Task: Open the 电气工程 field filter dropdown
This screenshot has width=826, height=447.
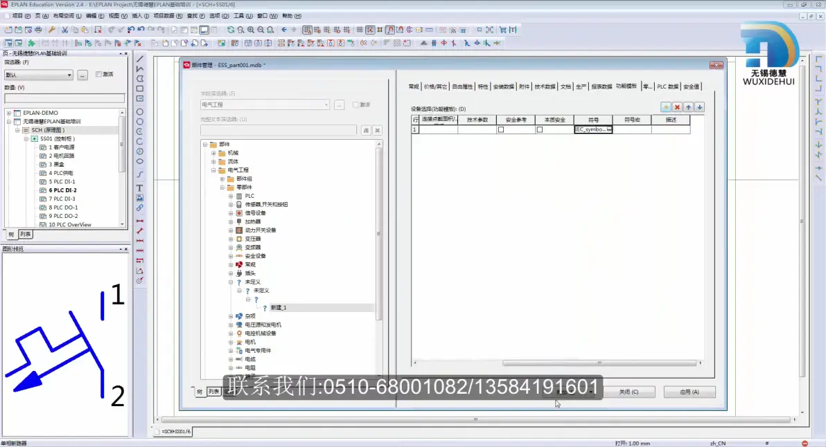Action: pyautogui.click(x=326, y=104)
